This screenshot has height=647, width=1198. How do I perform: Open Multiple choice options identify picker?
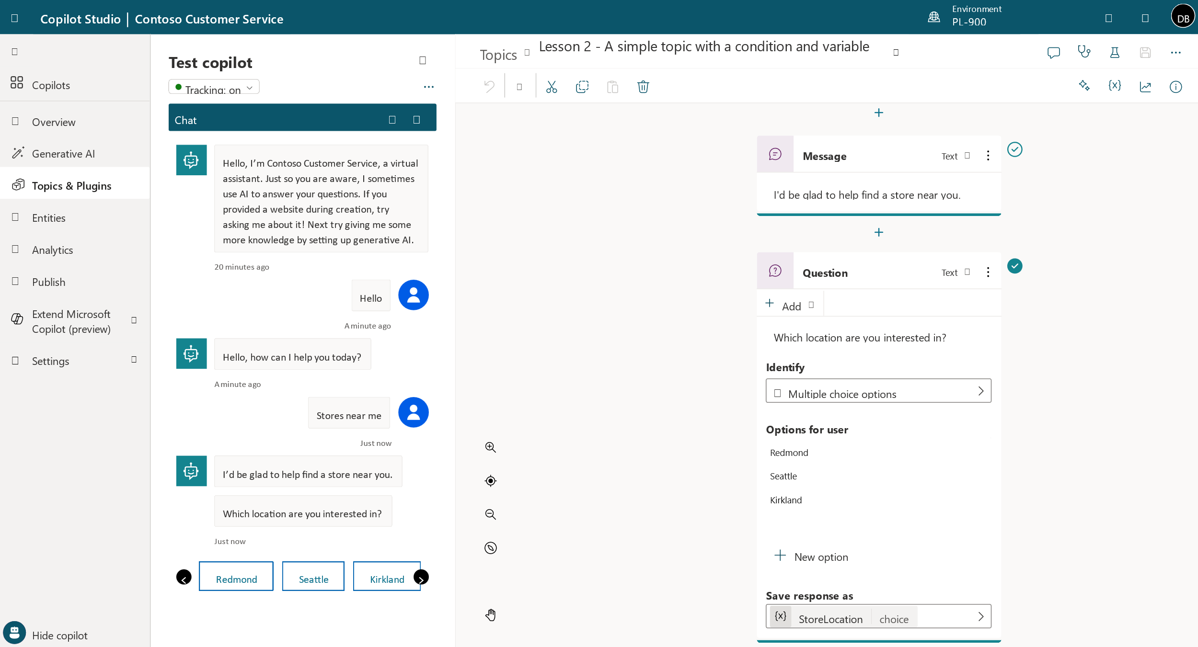pos(878,391)
